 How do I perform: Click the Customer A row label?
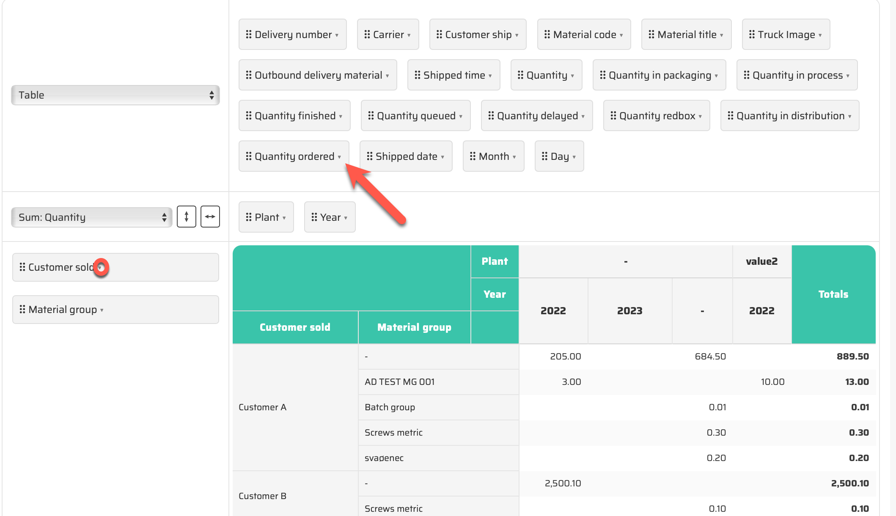(262, 407)
